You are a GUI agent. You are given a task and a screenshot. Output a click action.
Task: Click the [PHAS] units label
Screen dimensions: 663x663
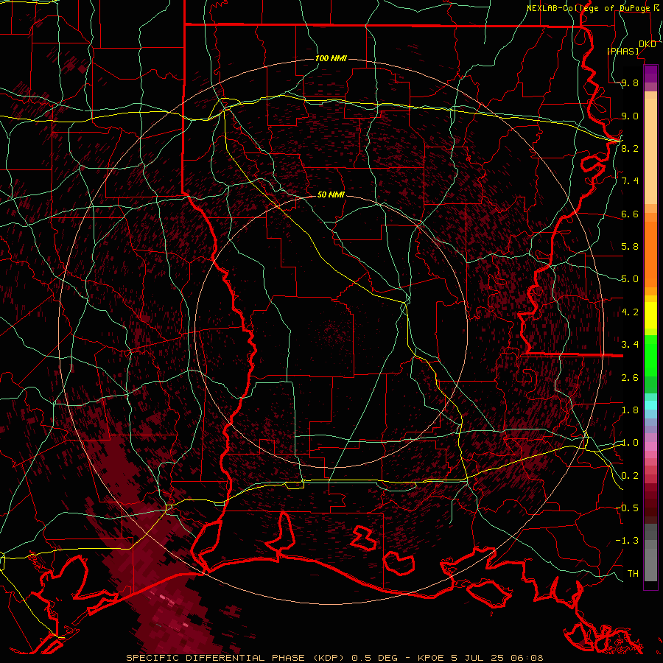[x=623, y=51]
